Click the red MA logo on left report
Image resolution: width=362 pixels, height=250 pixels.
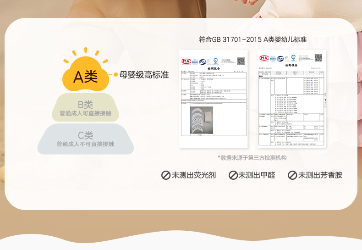186,61
